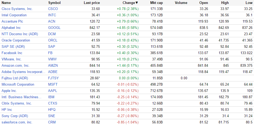The image size is (254, 125).
Task: Open the CSCO symbol link
Action: (x=53, y=9)
